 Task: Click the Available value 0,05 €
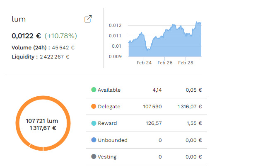(x=194, y=90)
